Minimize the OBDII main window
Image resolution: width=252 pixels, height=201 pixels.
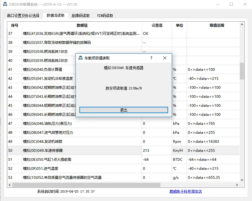218,4
